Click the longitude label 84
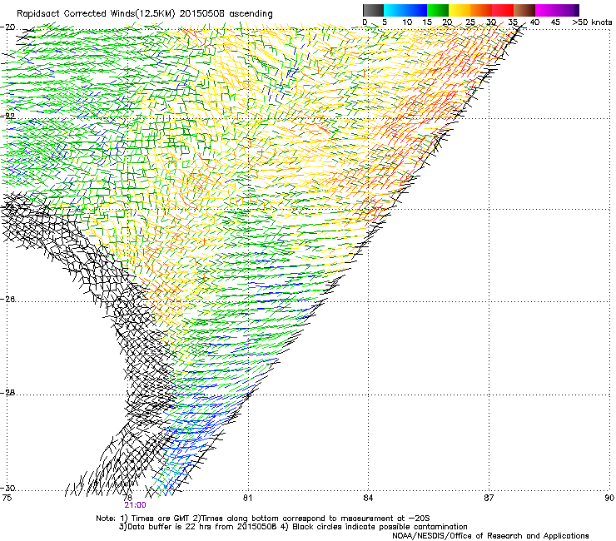 [x=368, y=498]
